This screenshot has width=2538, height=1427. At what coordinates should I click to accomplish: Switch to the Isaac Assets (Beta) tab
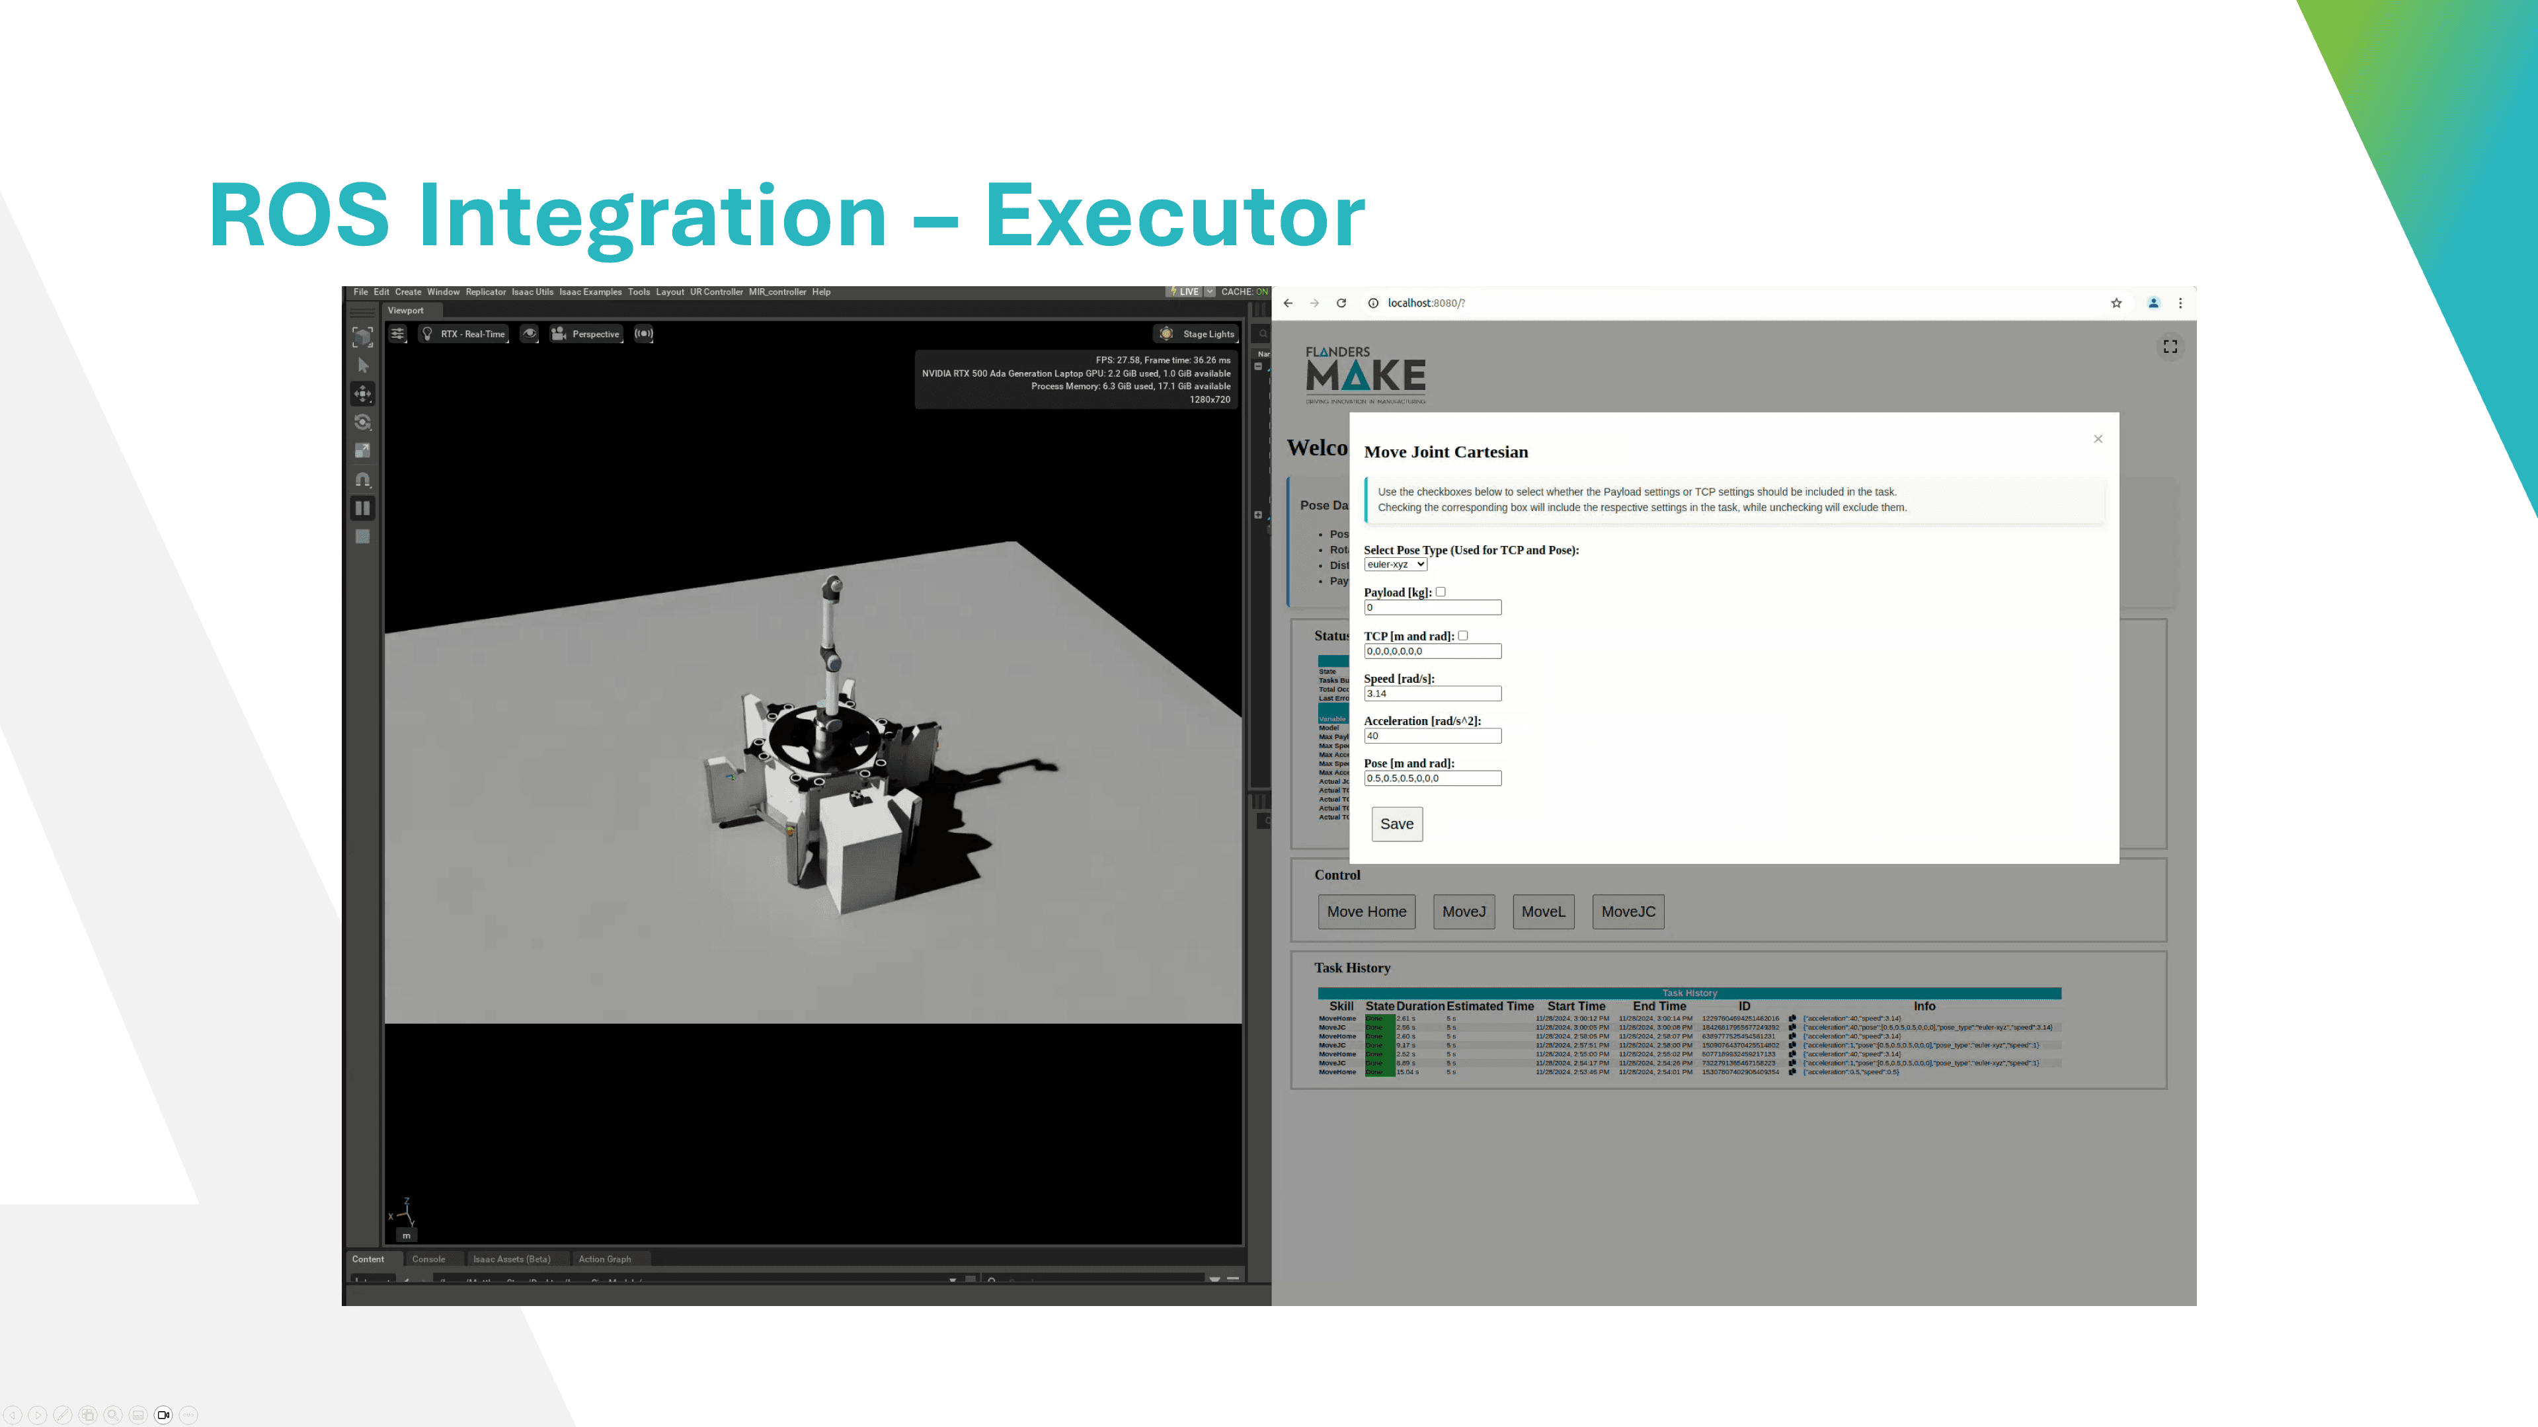511,1258
